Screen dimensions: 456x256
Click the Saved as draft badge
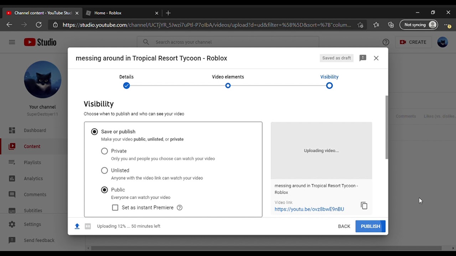point(337,58)
